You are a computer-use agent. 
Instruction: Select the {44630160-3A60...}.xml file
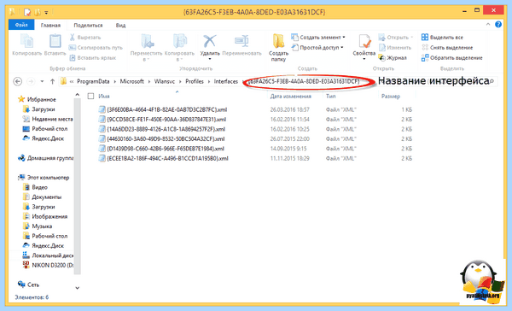point(161,139)
